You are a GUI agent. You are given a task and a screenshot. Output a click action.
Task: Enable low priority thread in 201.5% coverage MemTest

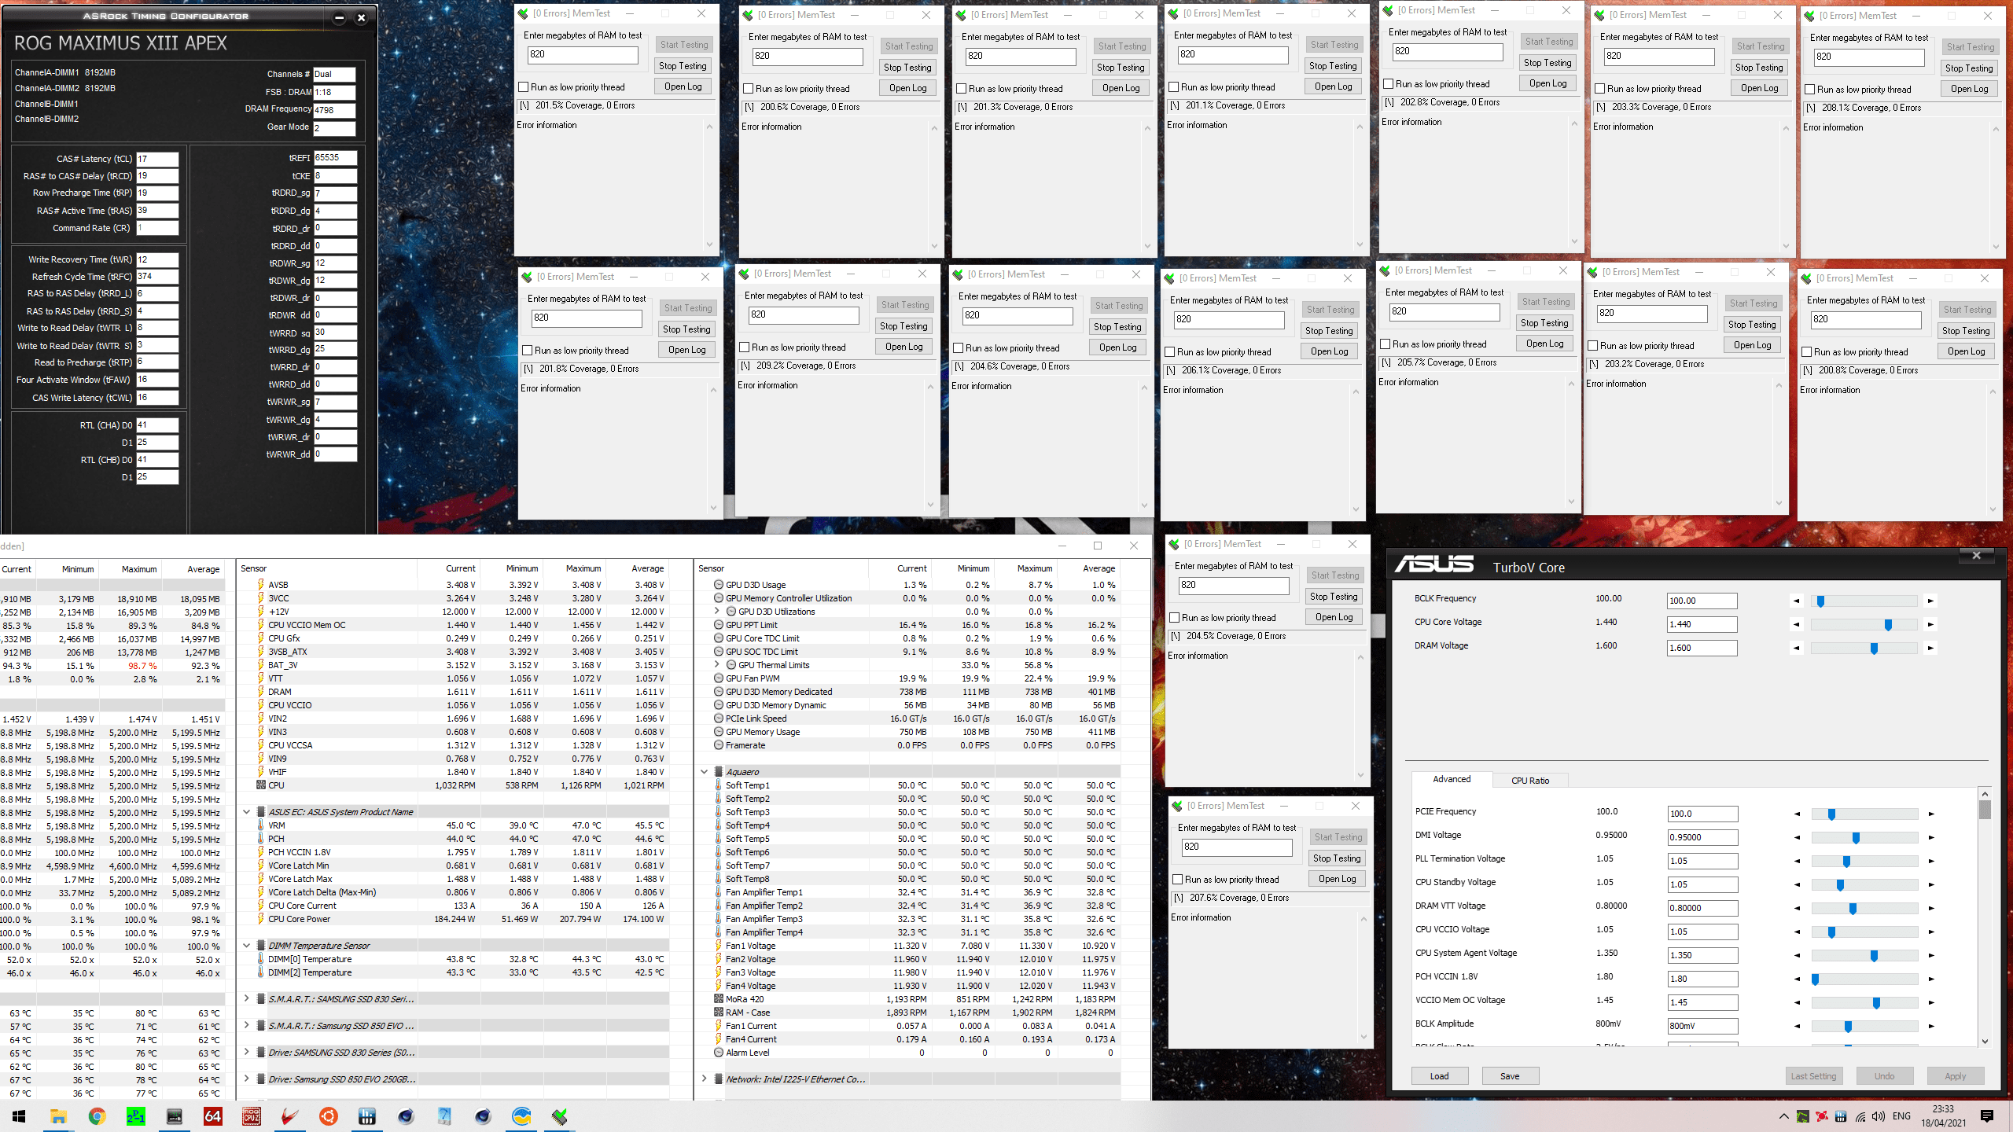tap(524, 87)
